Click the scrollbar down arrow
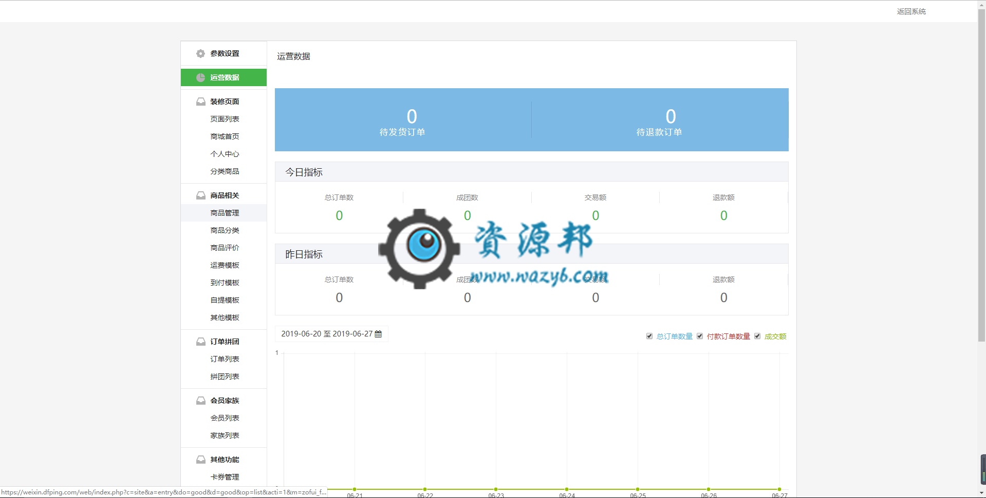Screen dimensions: 986x498 pos(982,493)
